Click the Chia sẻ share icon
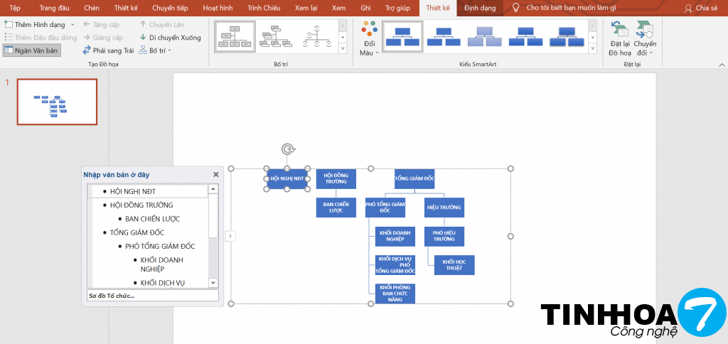 tap(687, 8)
